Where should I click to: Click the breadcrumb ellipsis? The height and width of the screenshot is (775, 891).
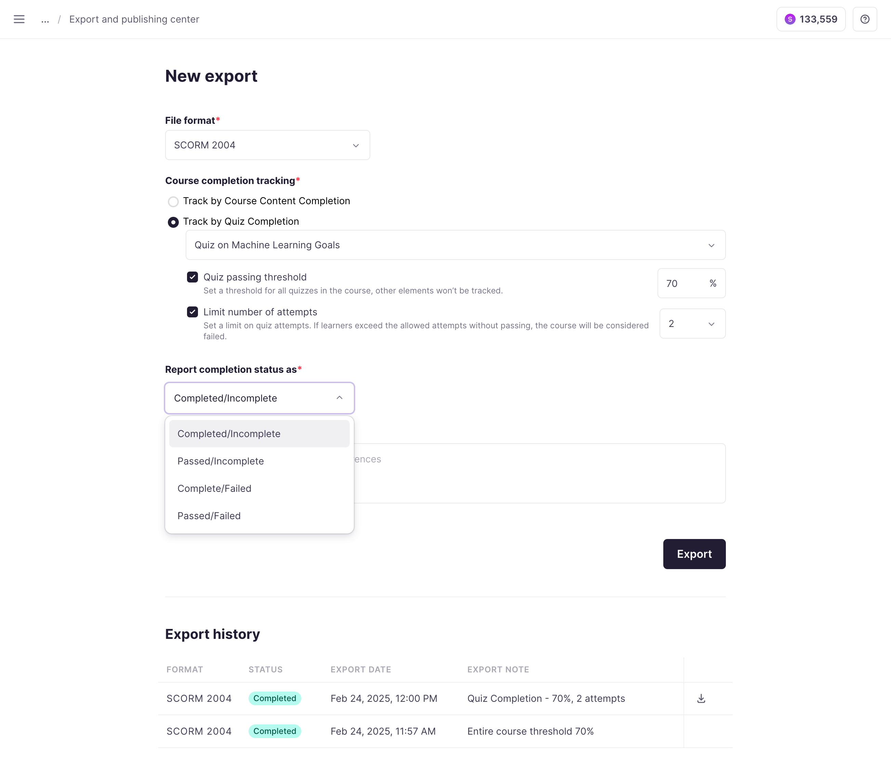tap(45, 19)
